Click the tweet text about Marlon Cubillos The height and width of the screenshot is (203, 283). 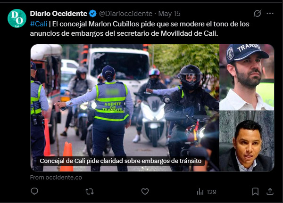point(140,29)
